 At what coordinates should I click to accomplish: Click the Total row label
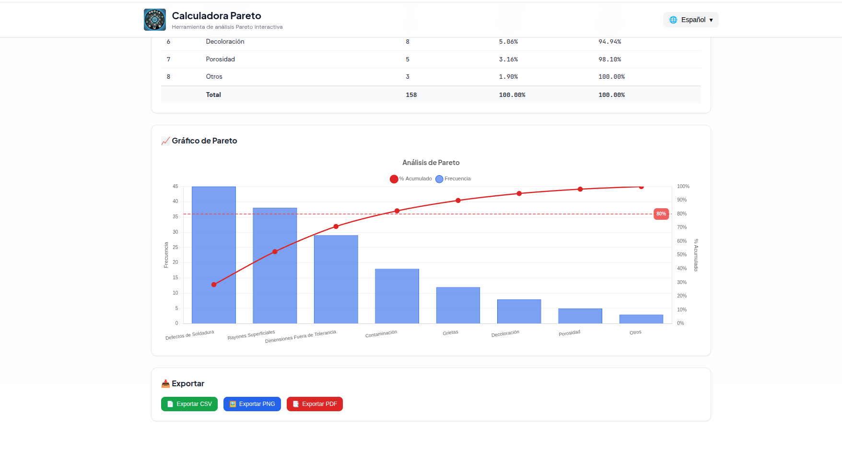[x=213, y=95]
